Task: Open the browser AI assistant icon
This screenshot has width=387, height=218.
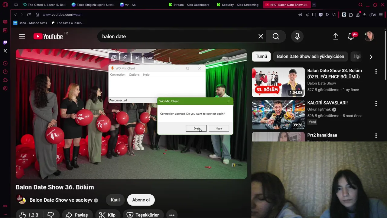Action: (x=373, y=15)
